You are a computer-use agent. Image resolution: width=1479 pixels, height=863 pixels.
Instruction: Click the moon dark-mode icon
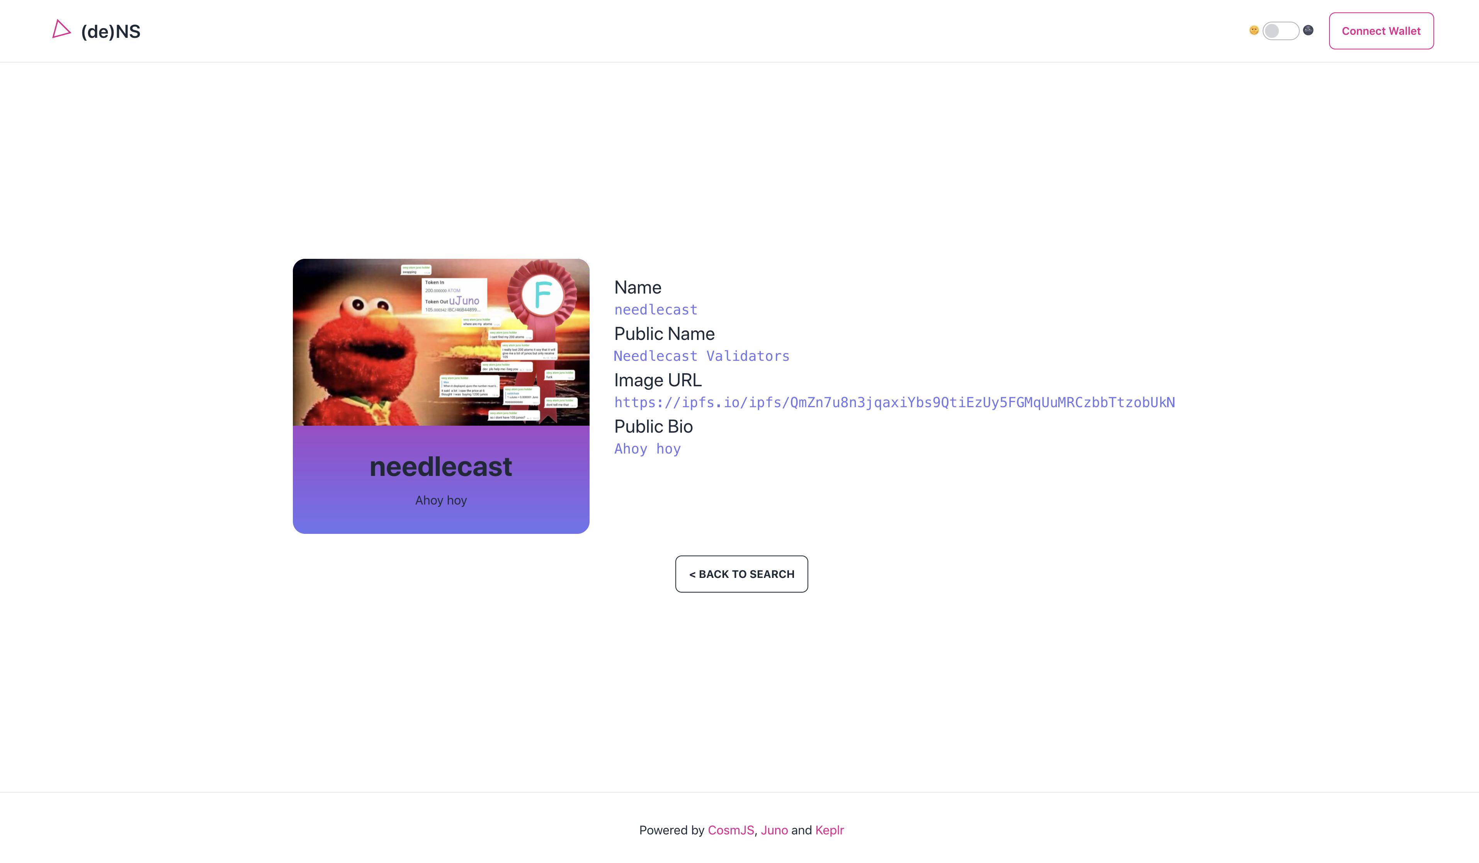(1308, 31)
